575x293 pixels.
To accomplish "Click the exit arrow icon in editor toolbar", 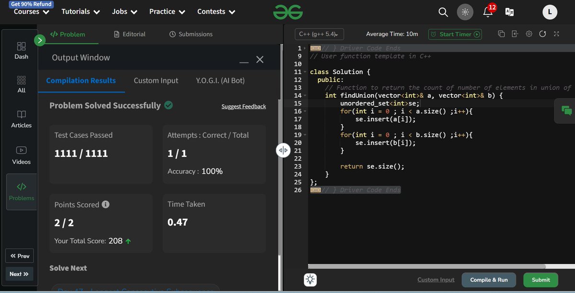I will (x=515, y=34).
